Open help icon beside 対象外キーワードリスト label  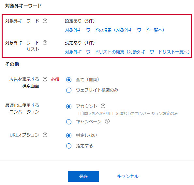[x=45, y=43]
